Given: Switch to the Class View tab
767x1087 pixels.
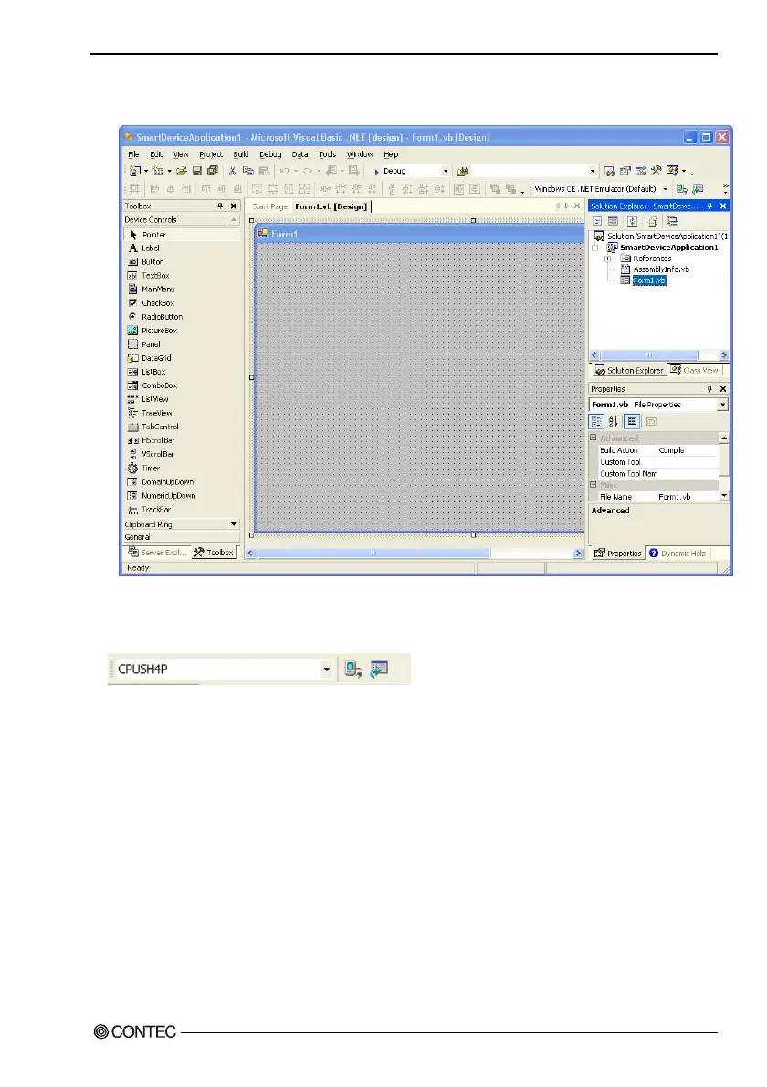Looking at the screenshot, I should 695,370.
